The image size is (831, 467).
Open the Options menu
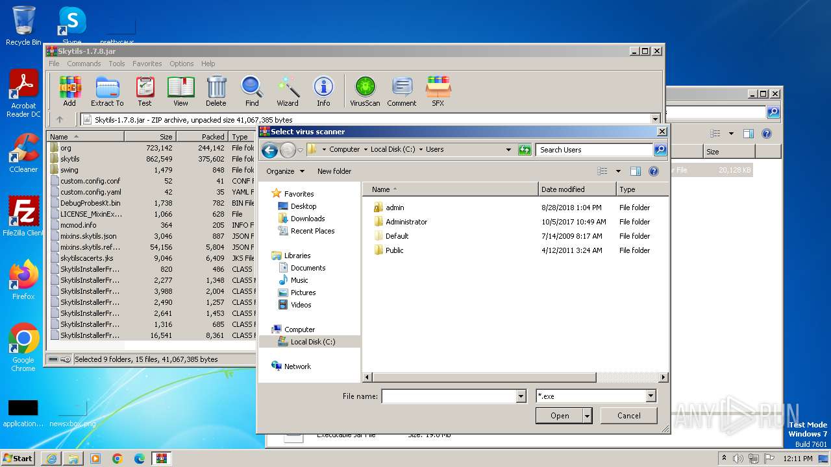click(182, 64)
